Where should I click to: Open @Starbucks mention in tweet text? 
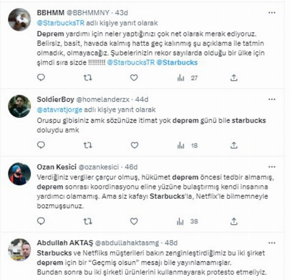tap(177, 63)
